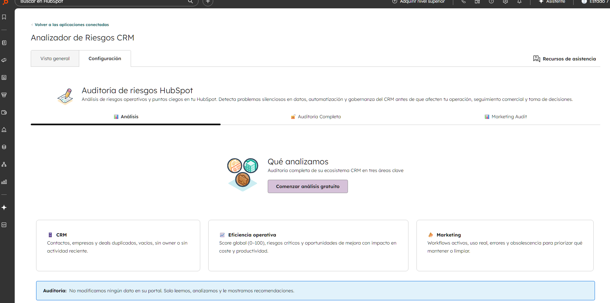
Task: Launch the AI sparkle icon in sidebar
Action: [x=4, y=207]
